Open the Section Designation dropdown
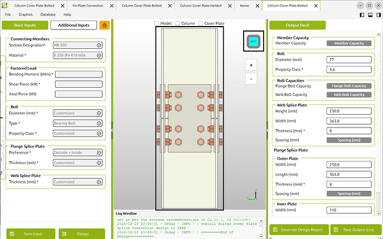This screenshot has height=239, width=383. tap(77, 45)
